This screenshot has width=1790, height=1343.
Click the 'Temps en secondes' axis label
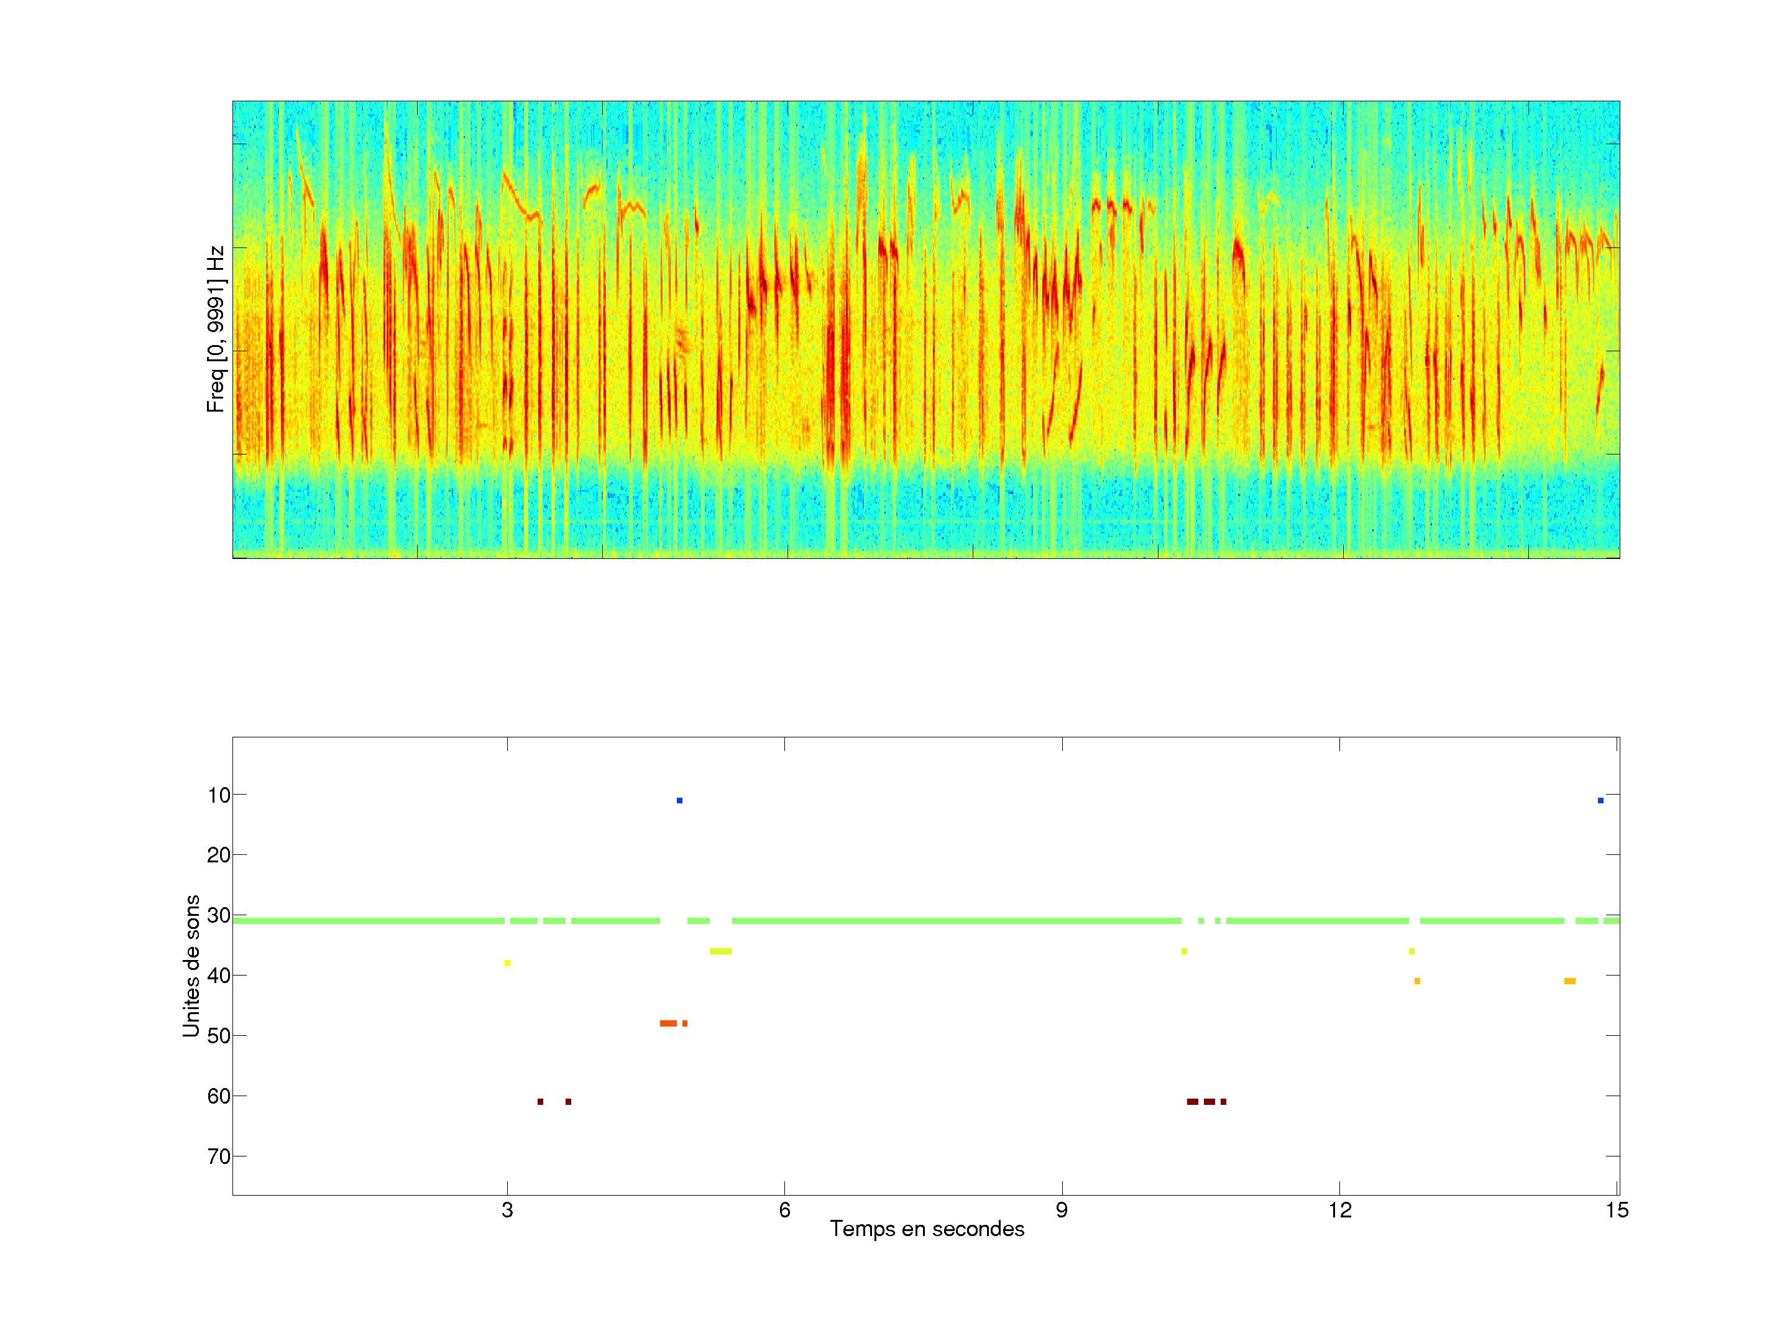[x=927, y=1229]
